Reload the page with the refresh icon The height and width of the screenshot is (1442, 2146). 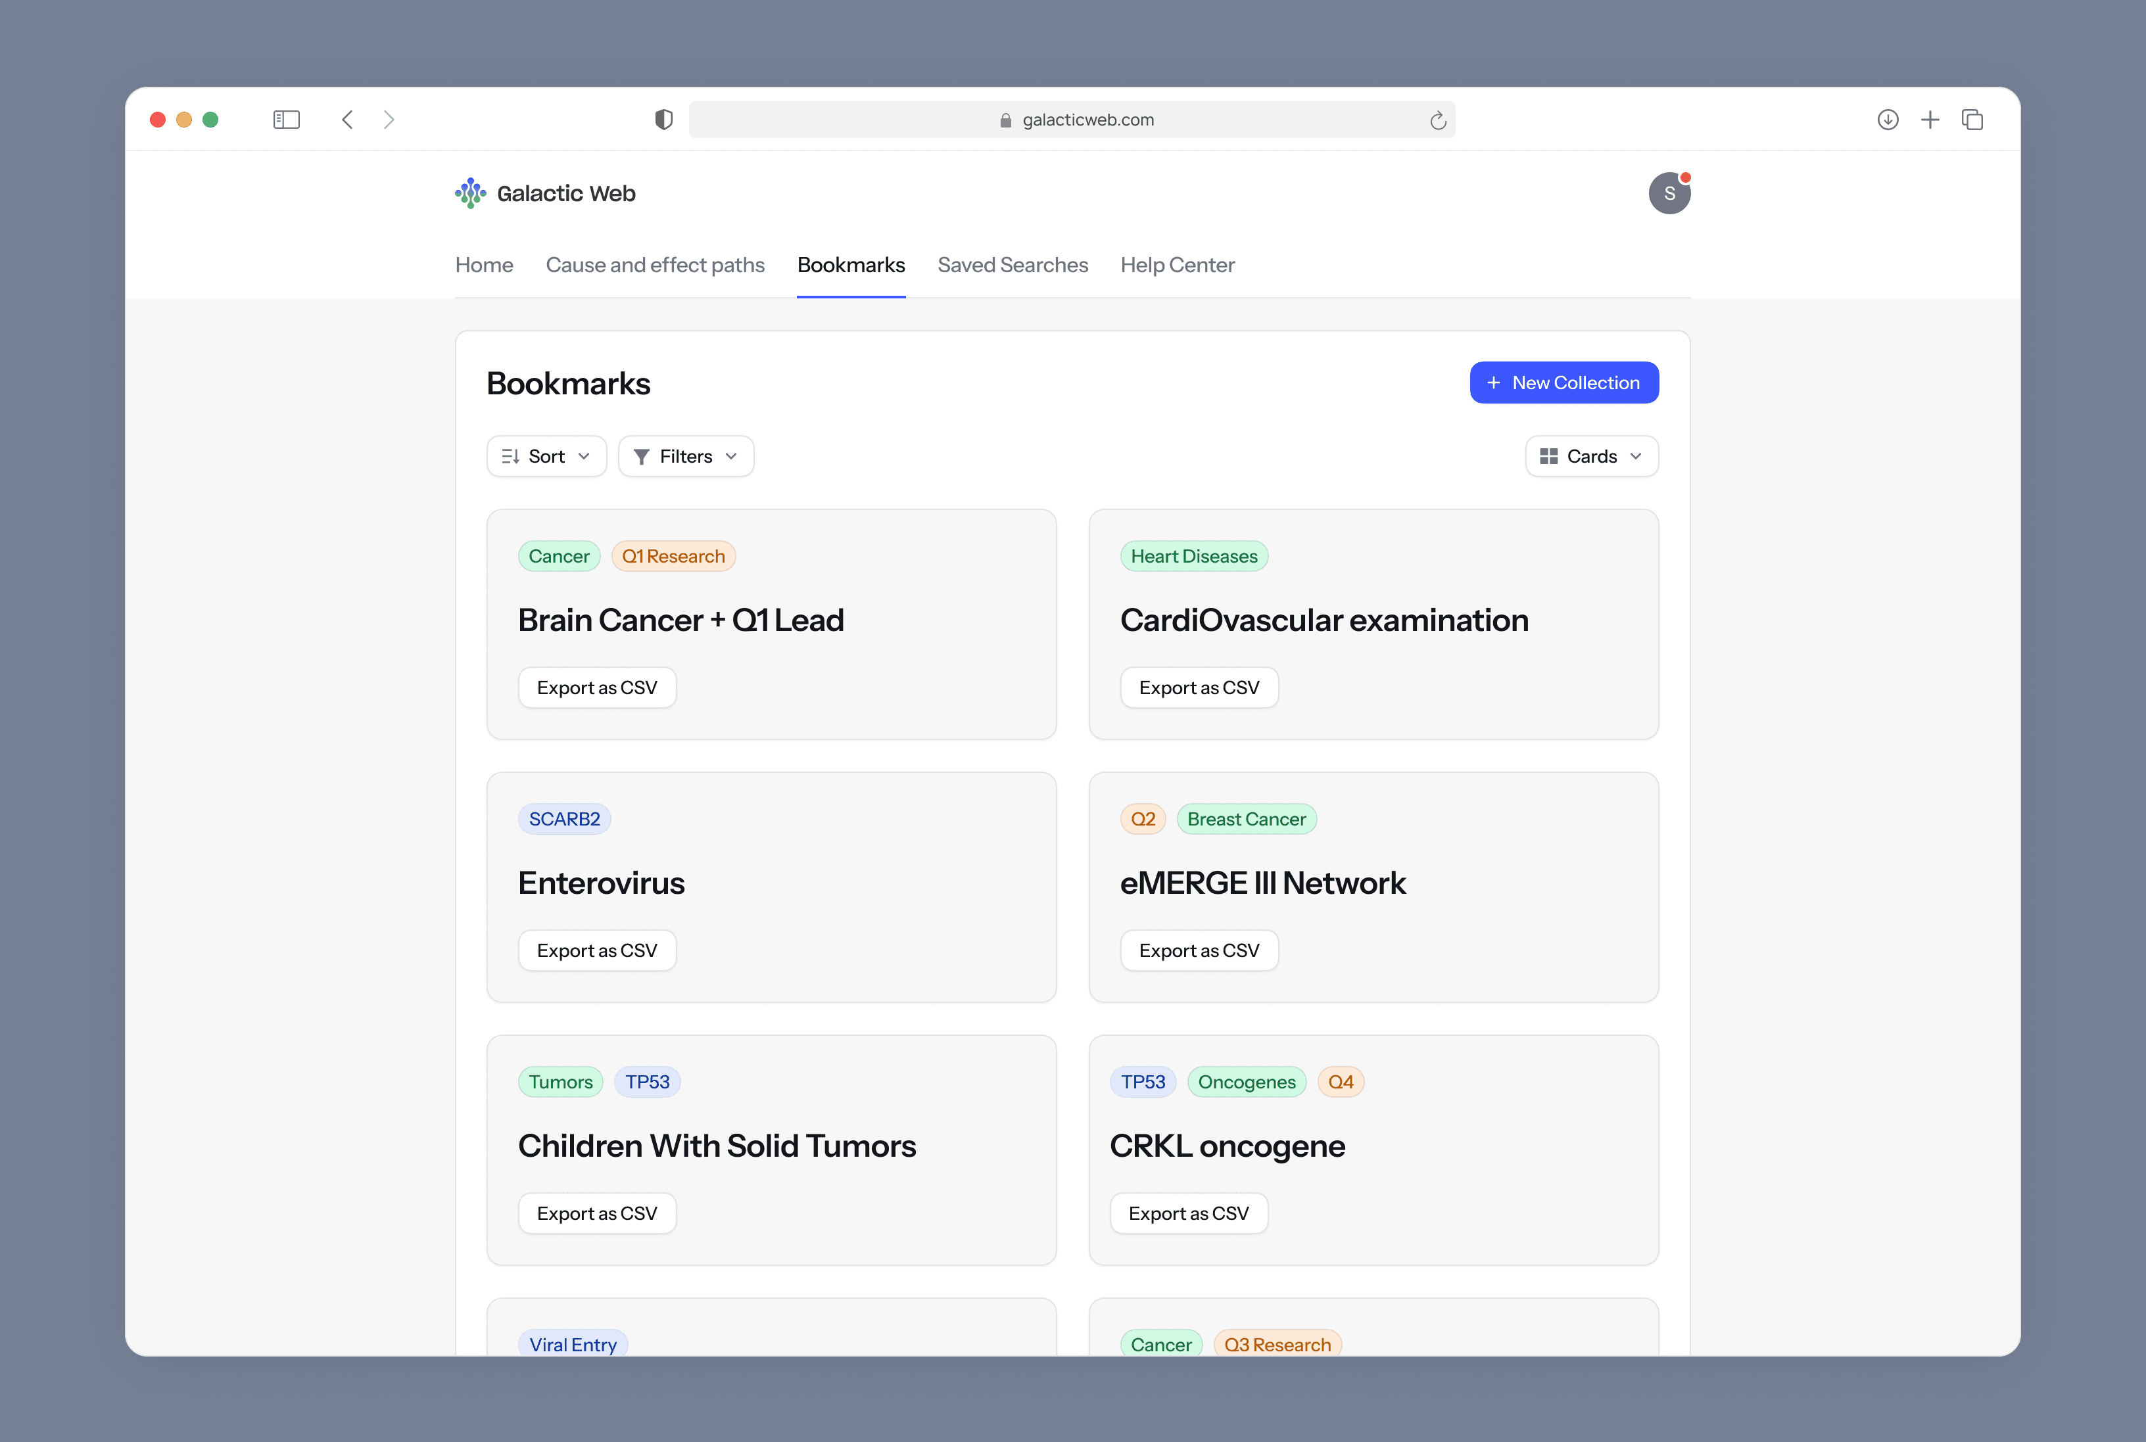(x=1438, y=120)
